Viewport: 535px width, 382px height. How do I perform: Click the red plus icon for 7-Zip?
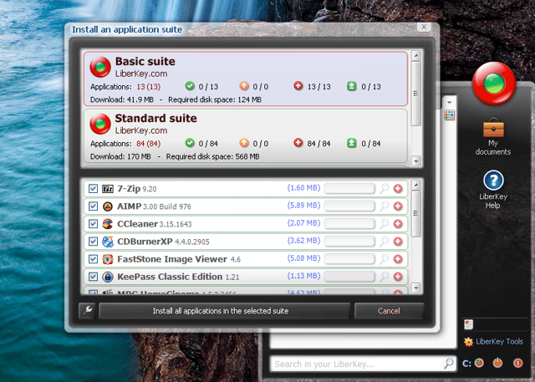(x=398, y=189)
